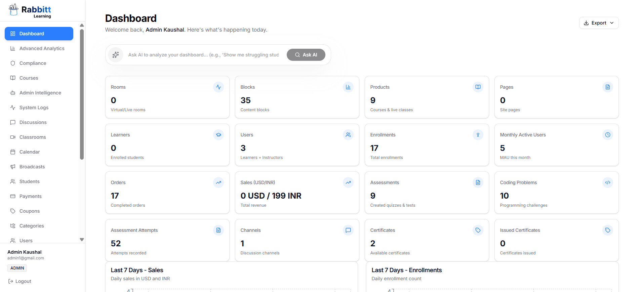Click the Admin Intelligence robot icon
The height and width of the screenshot is (292, 637).
pyautogui.click(x=13, y=93)
